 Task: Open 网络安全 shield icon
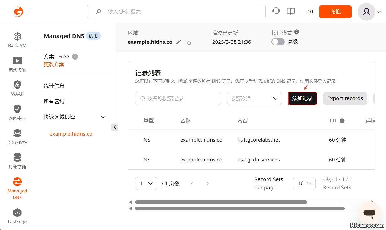(17, 109)
